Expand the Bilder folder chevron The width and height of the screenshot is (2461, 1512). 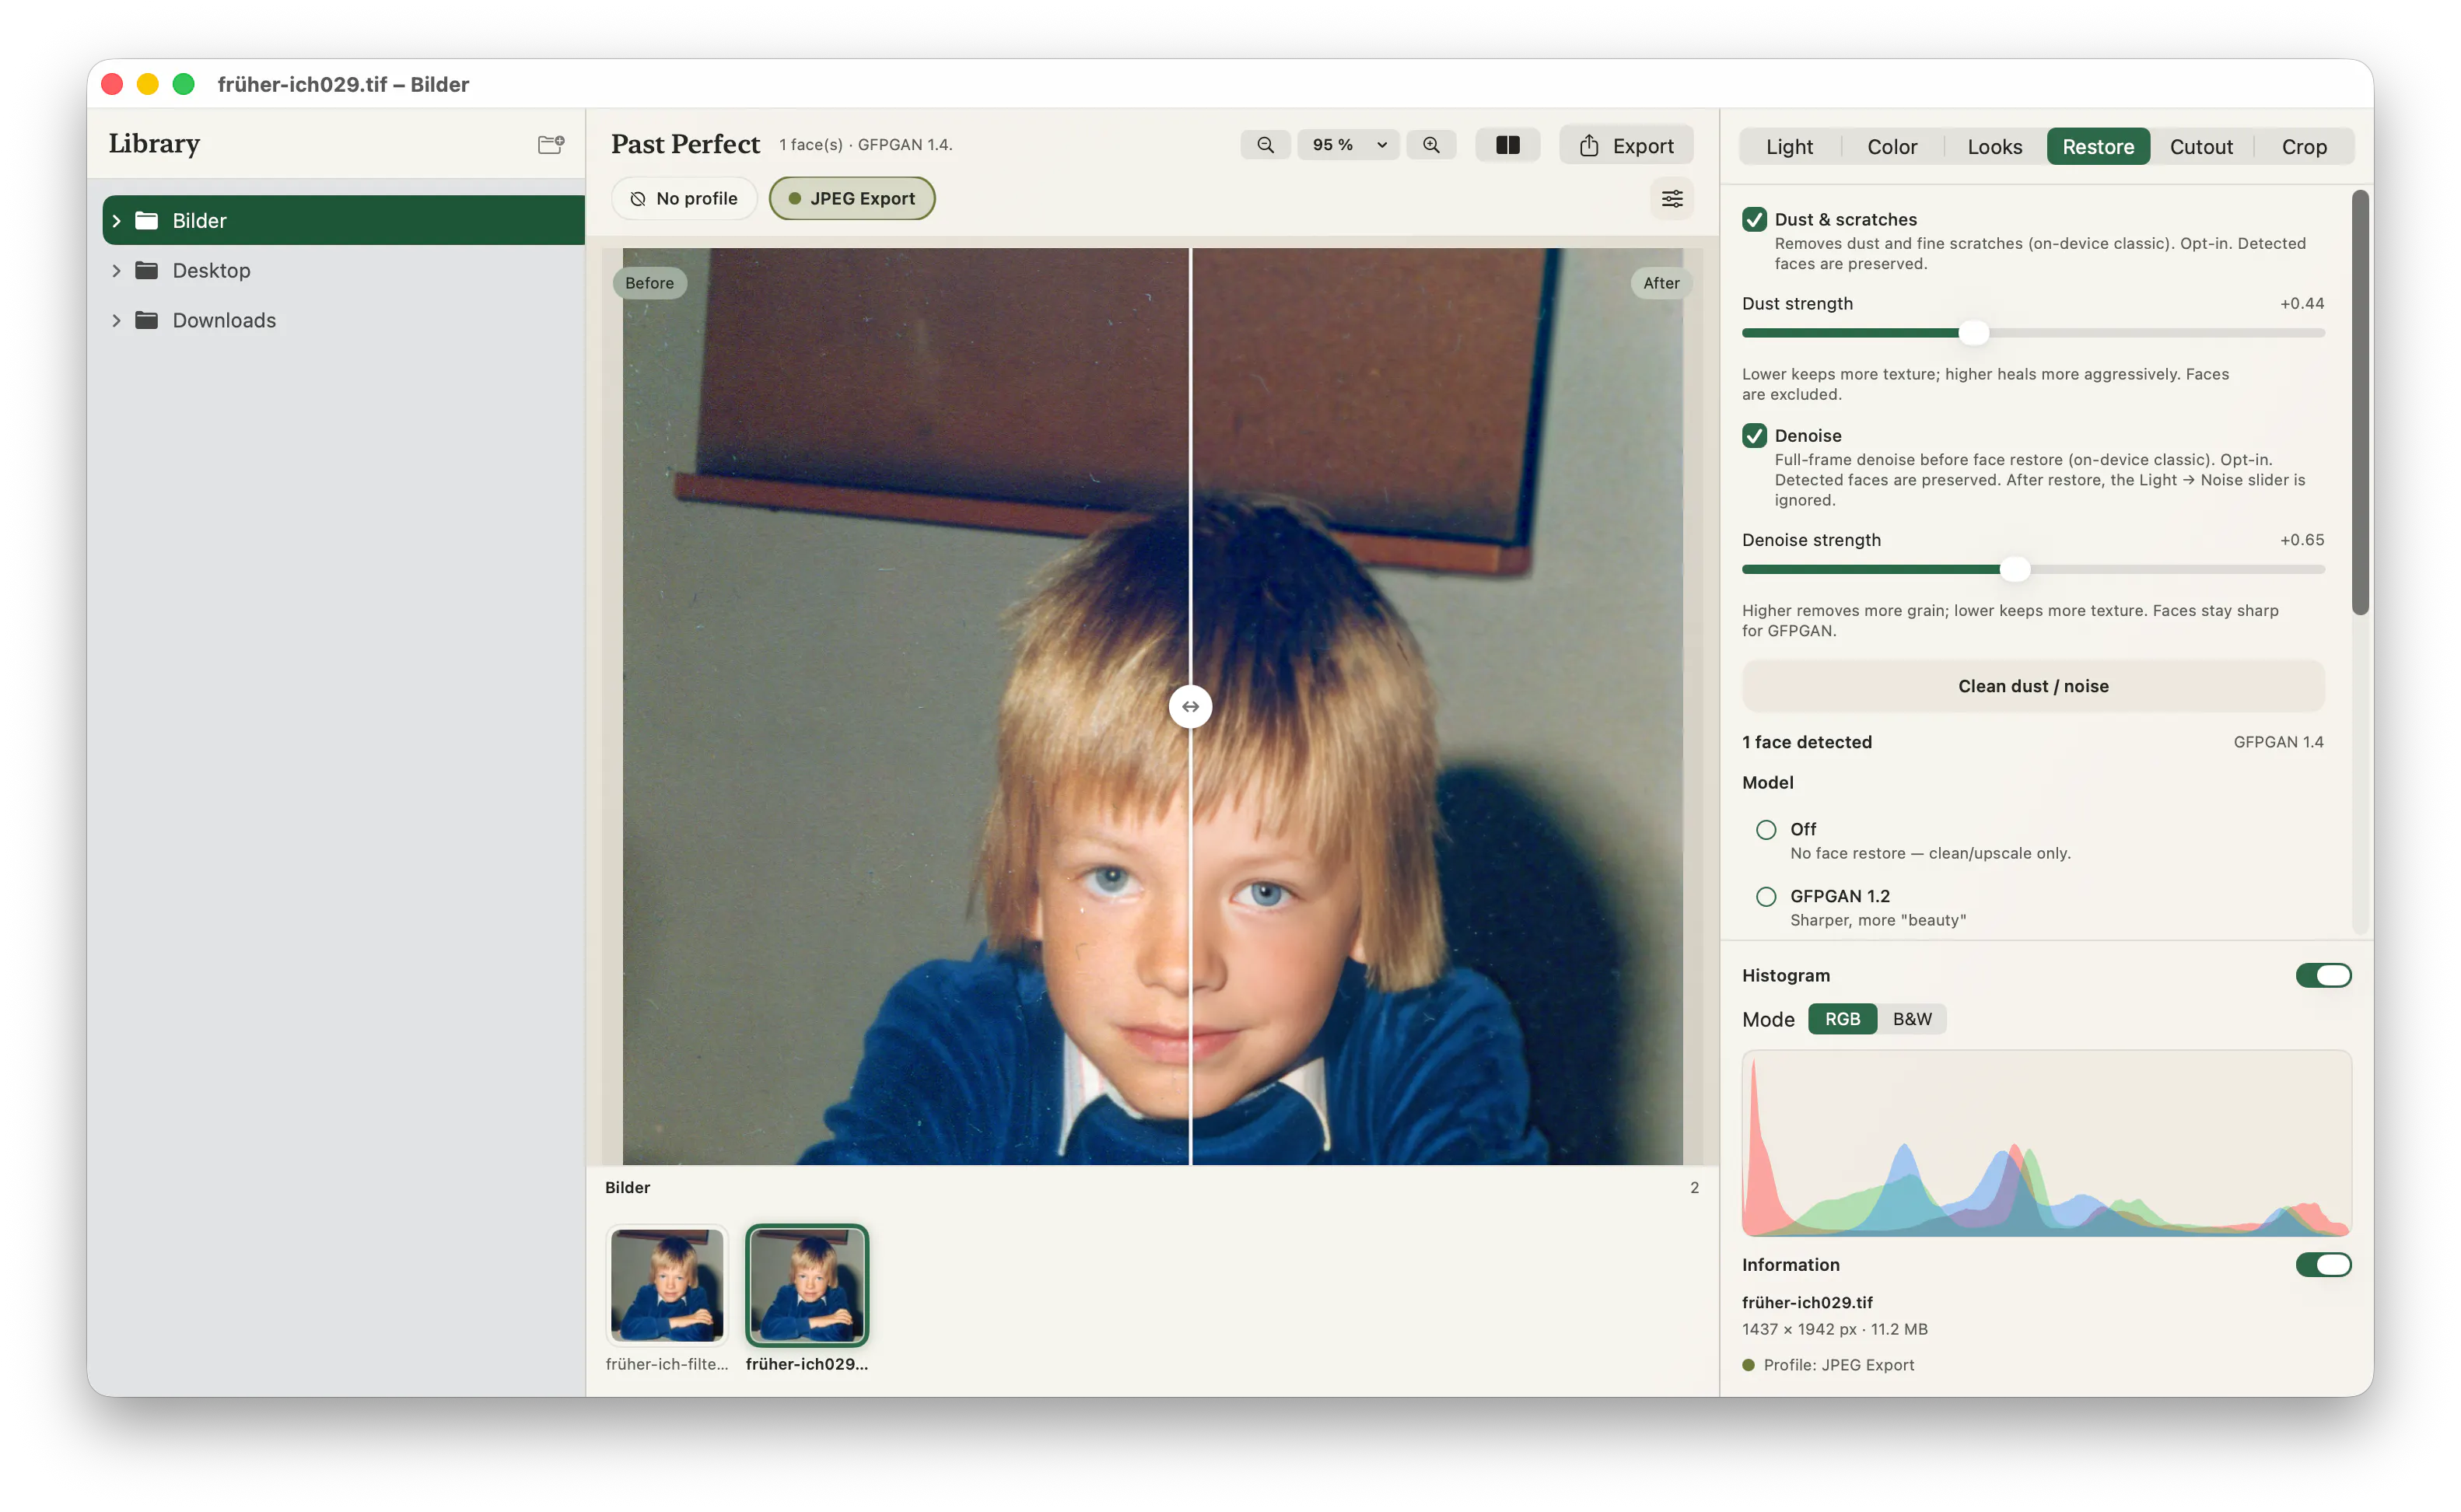click(x=116, y=220)
